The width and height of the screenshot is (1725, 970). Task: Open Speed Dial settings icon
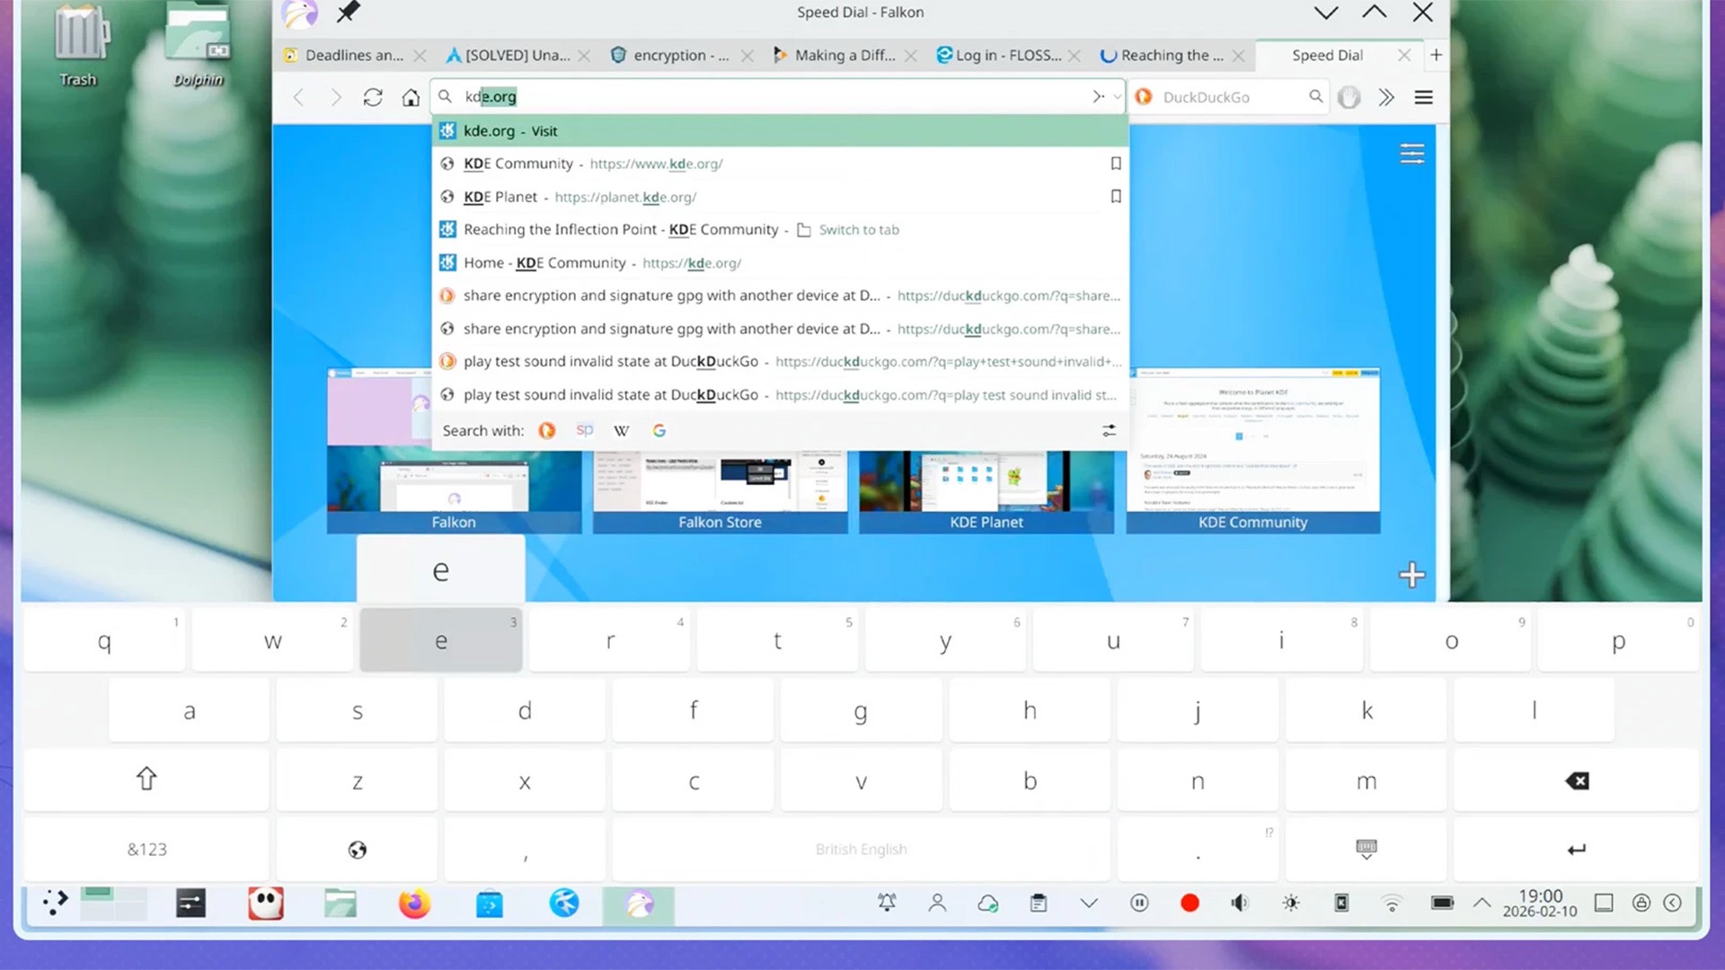[x=1411, y=154]
